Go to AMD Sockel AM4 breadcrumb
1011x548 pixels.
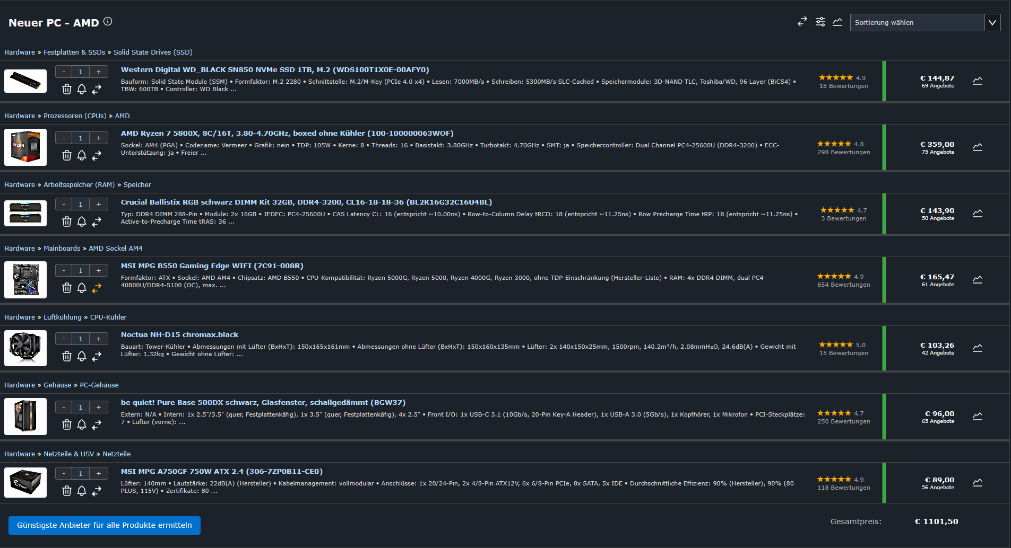(x=115, y=248)
